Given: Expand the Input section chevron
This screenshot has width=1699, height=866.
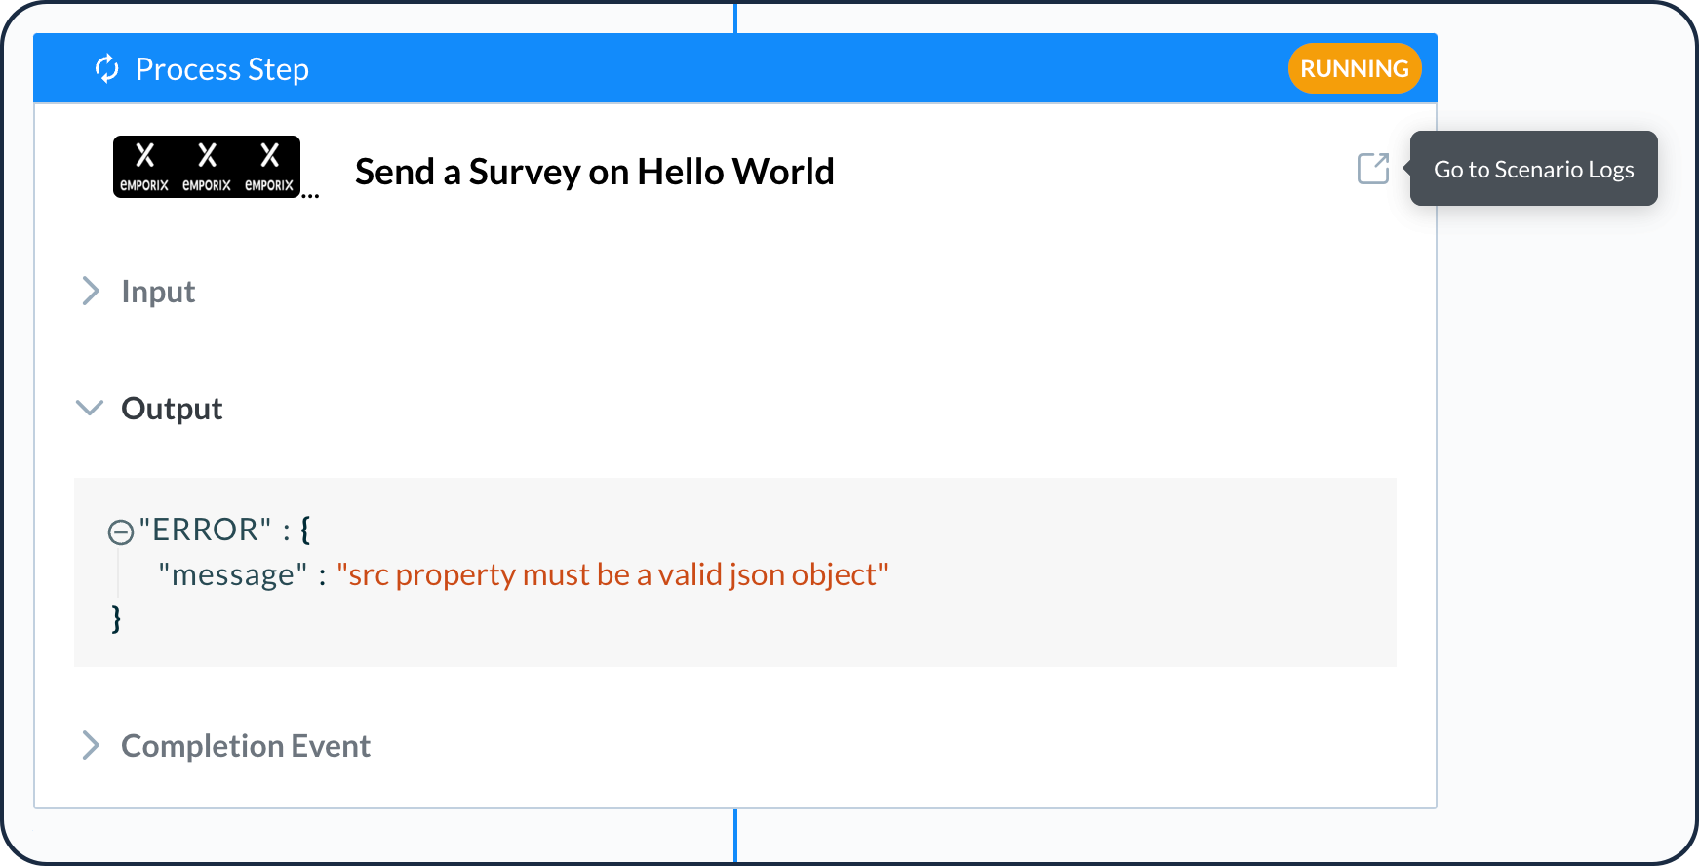Looking at the screenshot, I should tap(91, 291).
